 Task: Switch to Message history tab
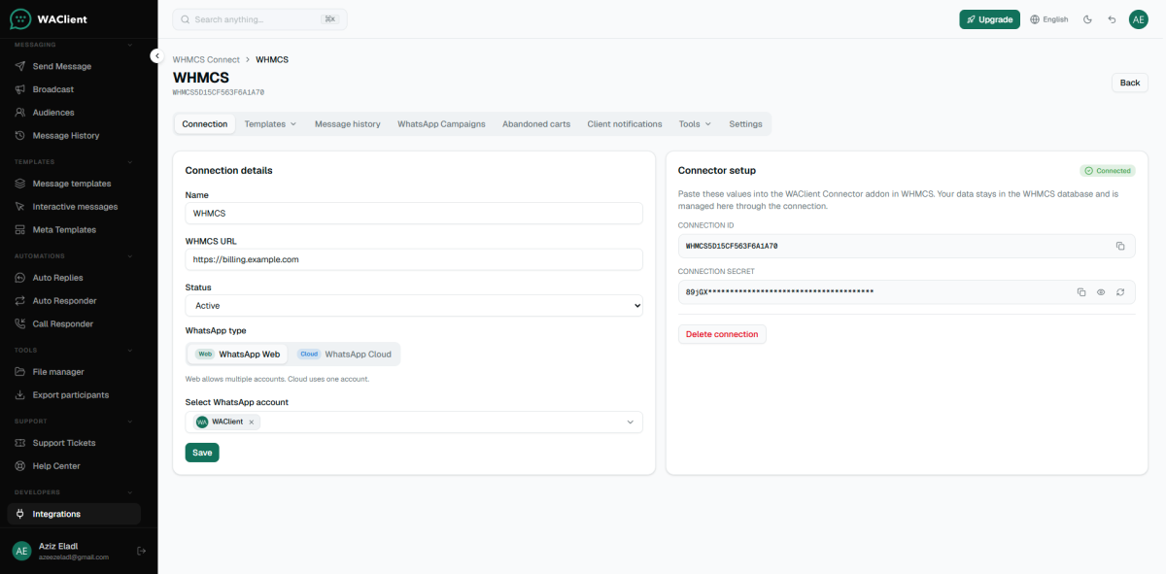click(348, 124)
